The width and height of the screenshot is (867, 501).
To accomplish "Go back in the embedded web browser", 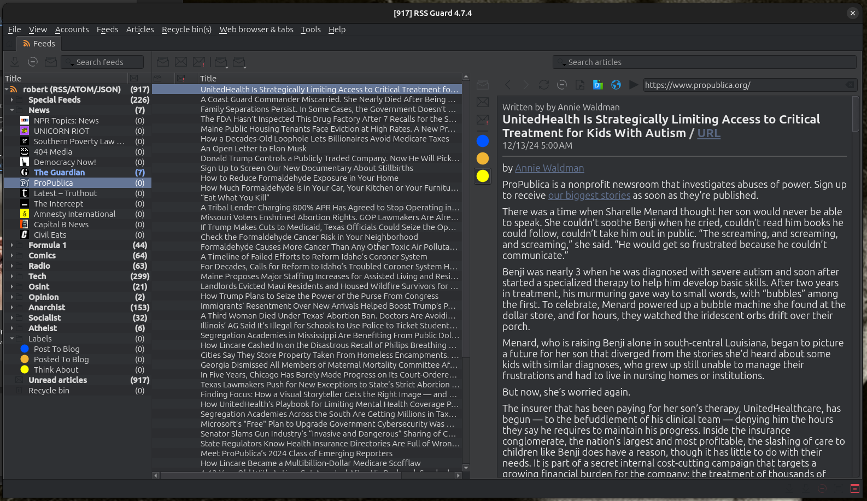I will [508, 85].
